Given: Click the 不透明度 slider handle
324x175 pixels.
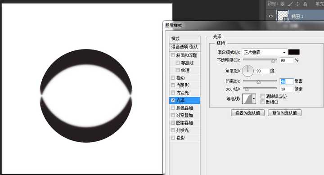Looking at the screenshot, I should point(274,61).
